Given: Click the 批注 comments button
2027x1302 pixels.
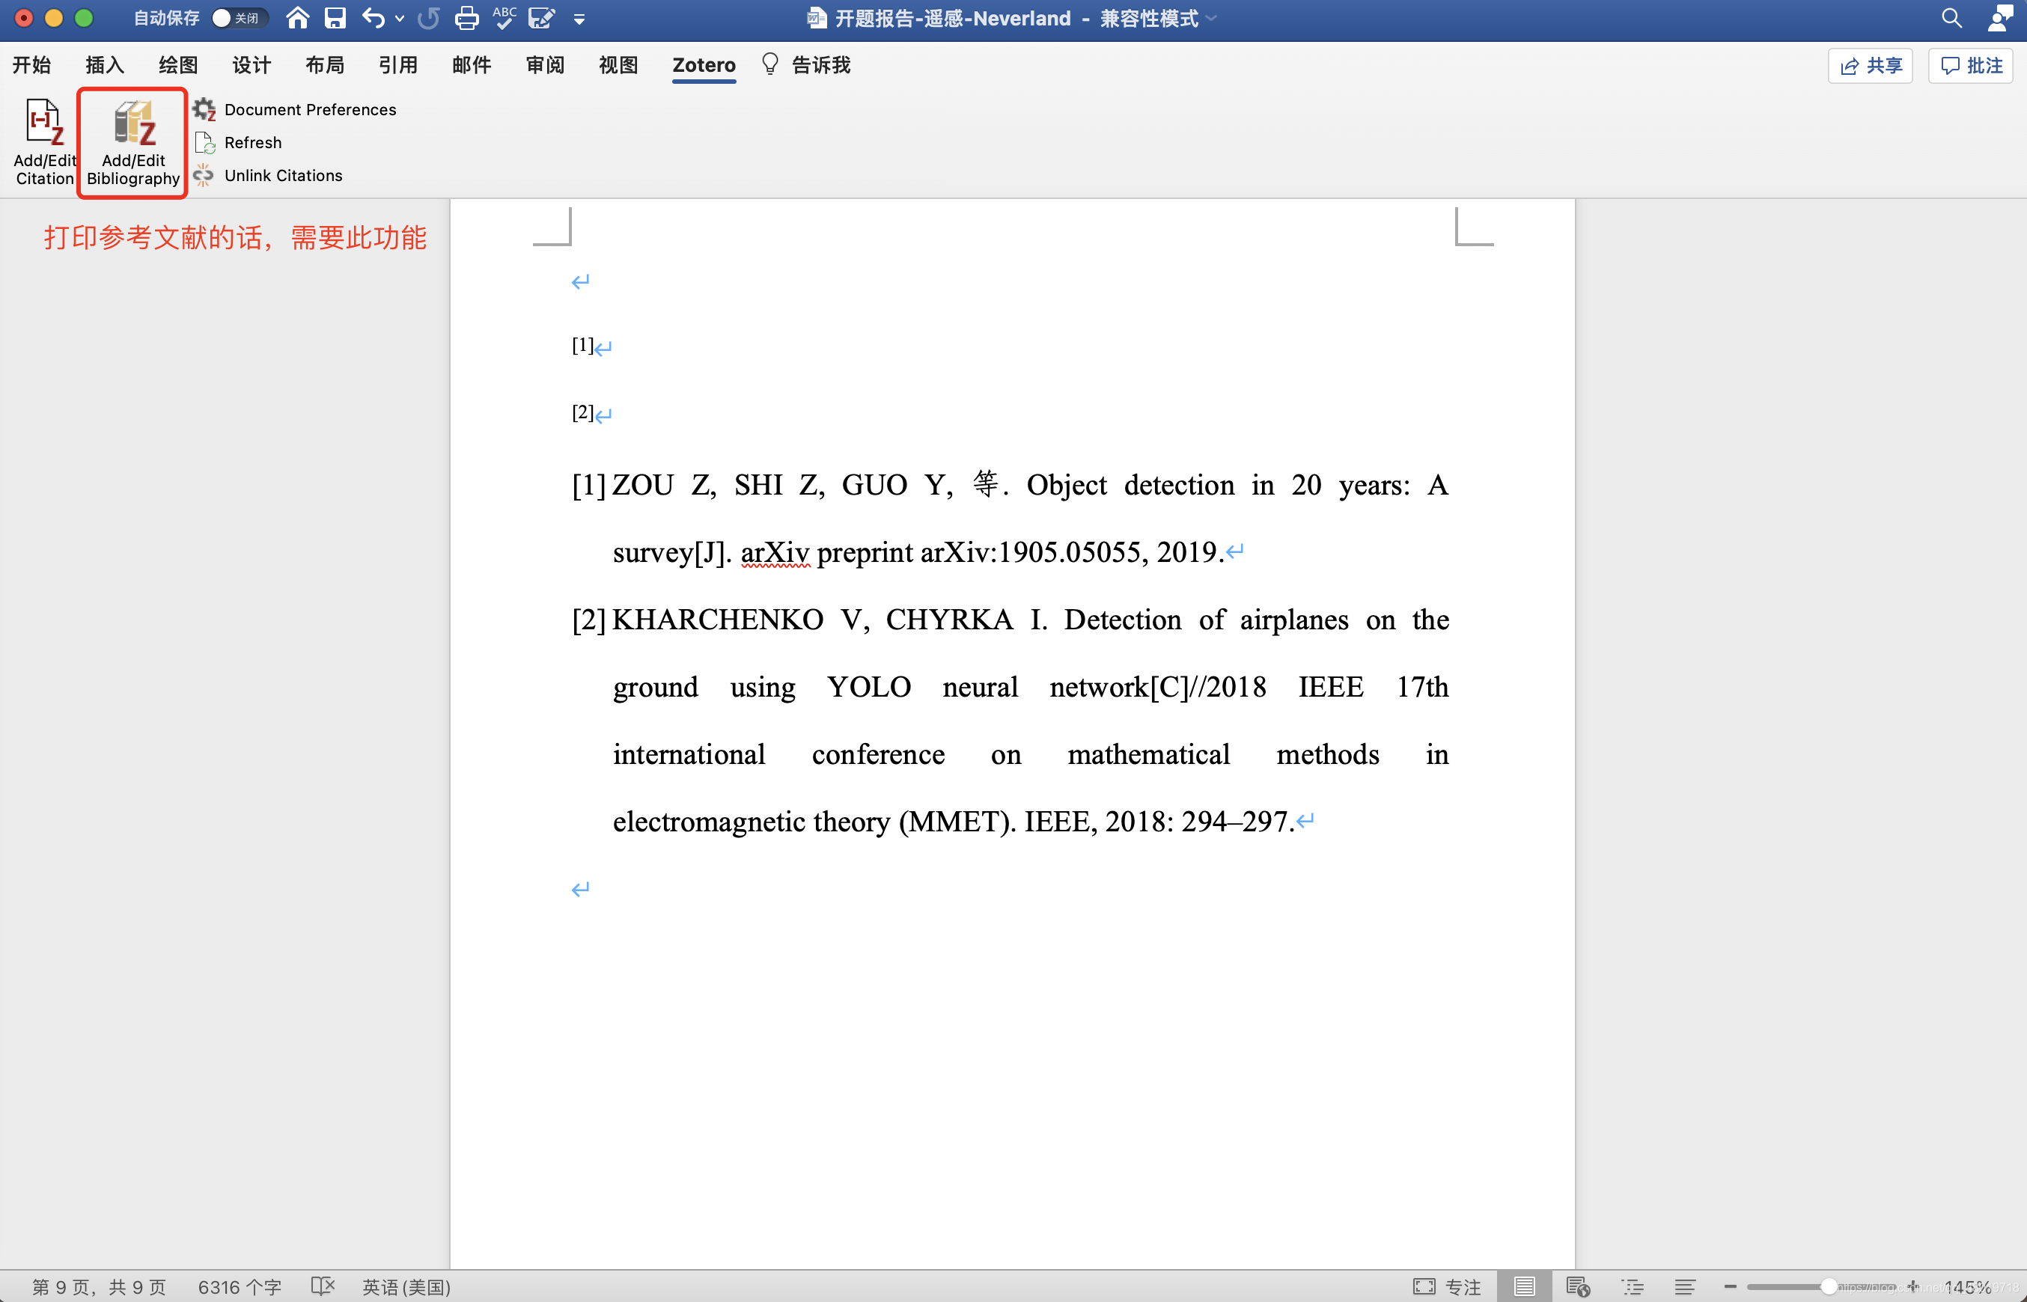Looking at the screenshot, I should click(x=1970, y=66).
